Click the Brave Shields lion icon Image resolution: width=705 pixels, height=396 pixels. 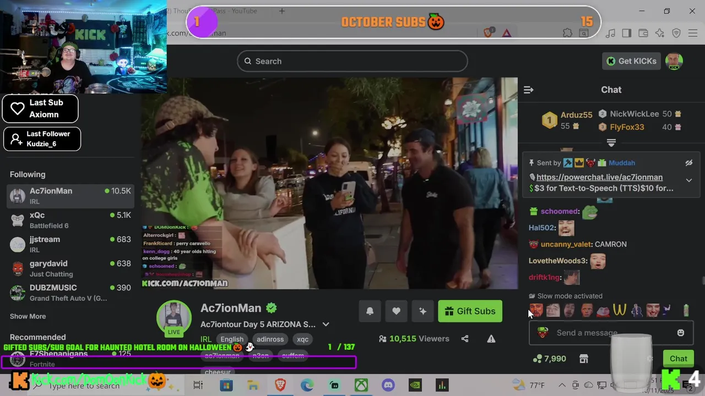tap(489, 32)
